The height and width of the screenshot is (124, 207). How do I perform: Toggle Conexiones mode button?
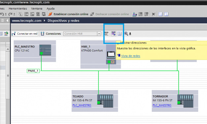(x=51, y=34)
